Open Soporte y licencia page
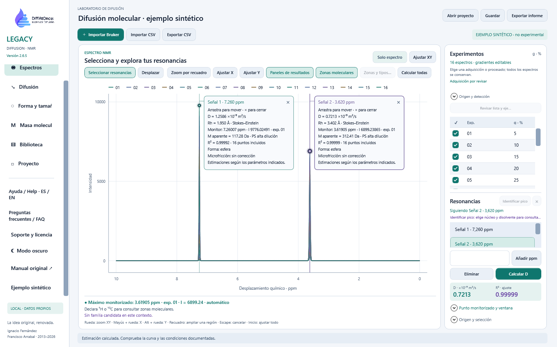The image size is (557, 347). click(x=31, y=235)
